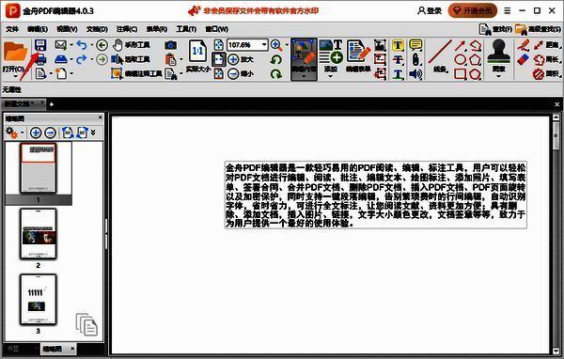
Task: Click the Fit Page icon
Action: (219, 45)
